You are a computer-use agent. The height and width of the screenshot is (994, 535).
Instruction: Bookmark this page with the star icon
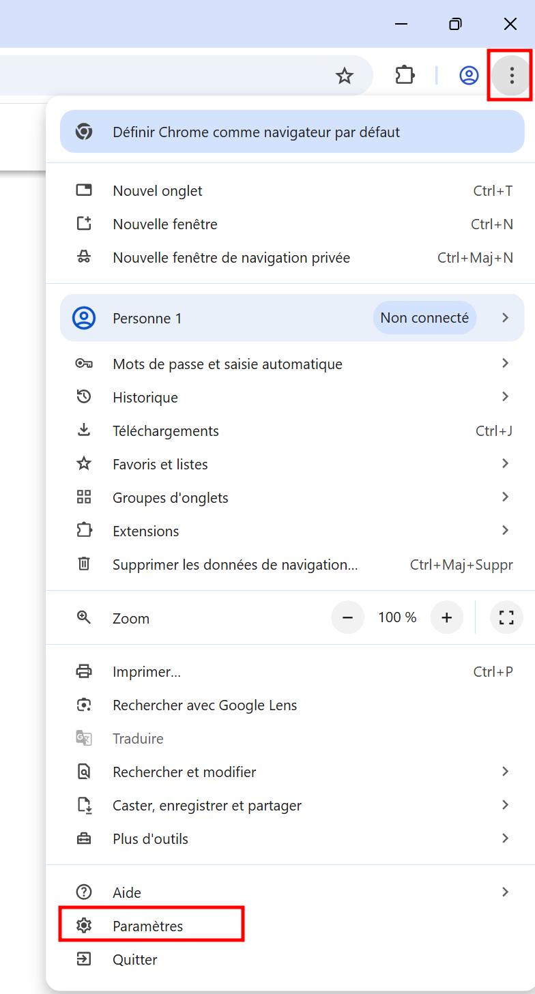click(345, 76)
